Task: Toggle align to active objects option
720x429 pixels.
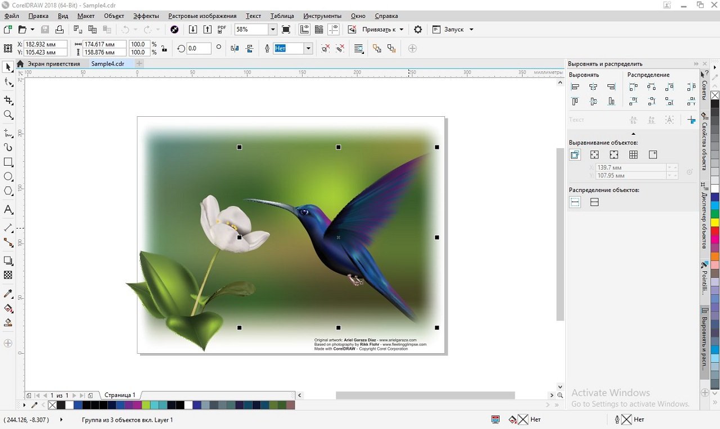Action: click(575, 155)
